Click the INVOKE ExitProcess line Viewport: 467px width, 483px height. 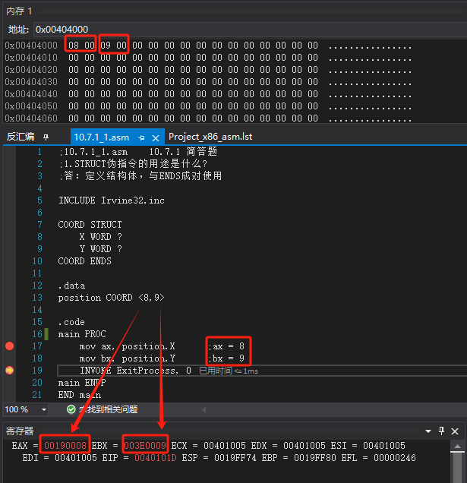135,371
